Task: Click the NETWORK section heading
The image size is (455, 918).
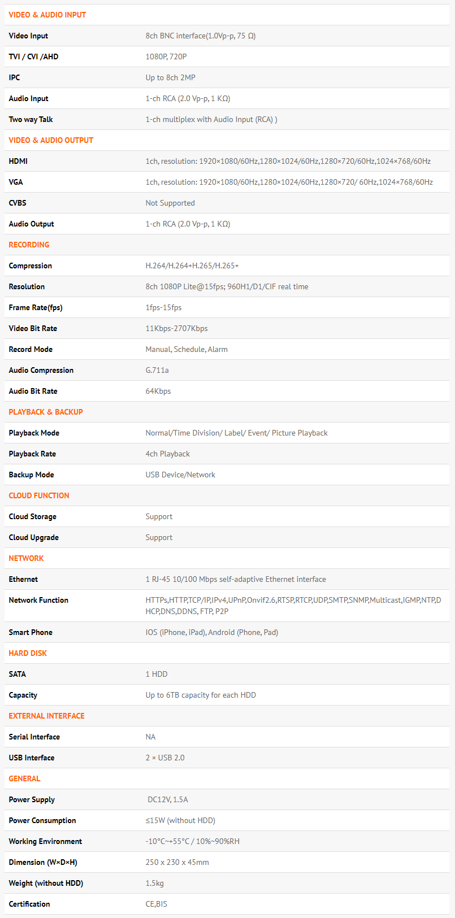Action: click(x=26, y=558)
